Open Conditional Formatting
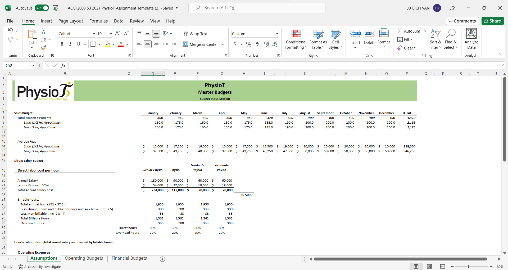The width and height of the screenshot is (508, 270). 296,39
